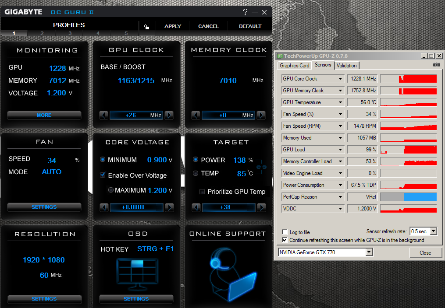Open VDDC sensor dropdown
The width and height of the screenshot is (445, 308).
tap(340, 209)
